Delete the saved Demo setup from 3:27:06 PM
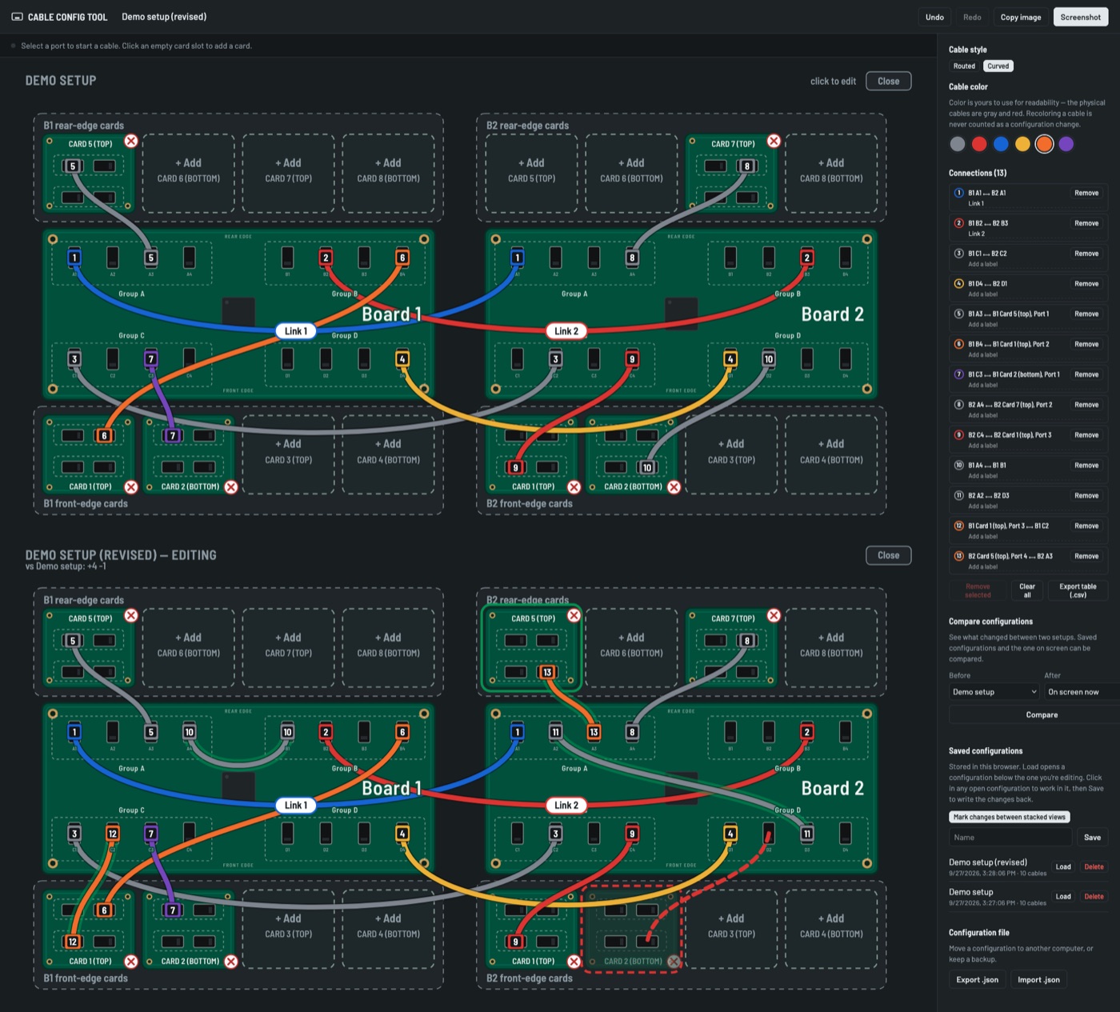 (x=1094, y=897)
